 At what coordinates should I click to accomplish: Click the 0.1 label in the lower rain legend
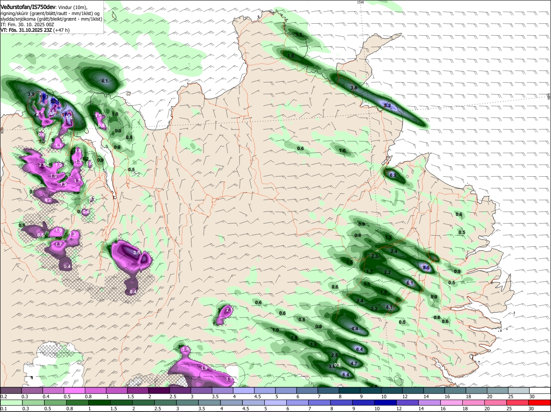coord(3,409)
